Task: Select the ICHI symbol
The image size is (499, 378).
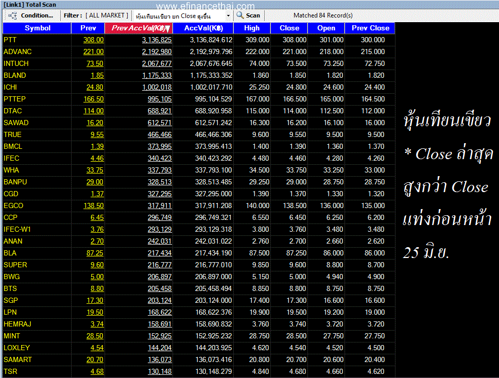Action: pyautogui.click(x=10, y=87)
